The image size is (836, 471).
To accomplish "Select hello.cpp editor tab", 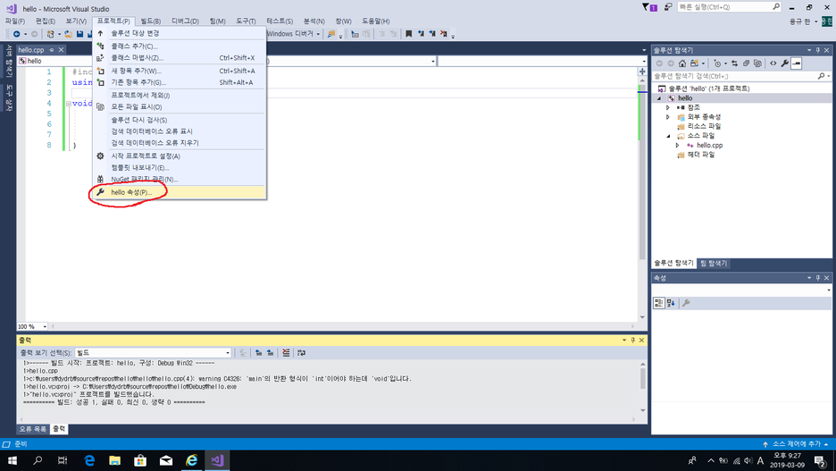I will pyautogui.click(x=31, y=50).
